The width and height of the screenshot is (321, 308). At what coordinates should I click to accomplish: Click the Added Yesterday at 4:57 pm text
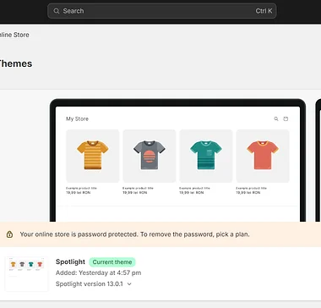coord(99,272)
